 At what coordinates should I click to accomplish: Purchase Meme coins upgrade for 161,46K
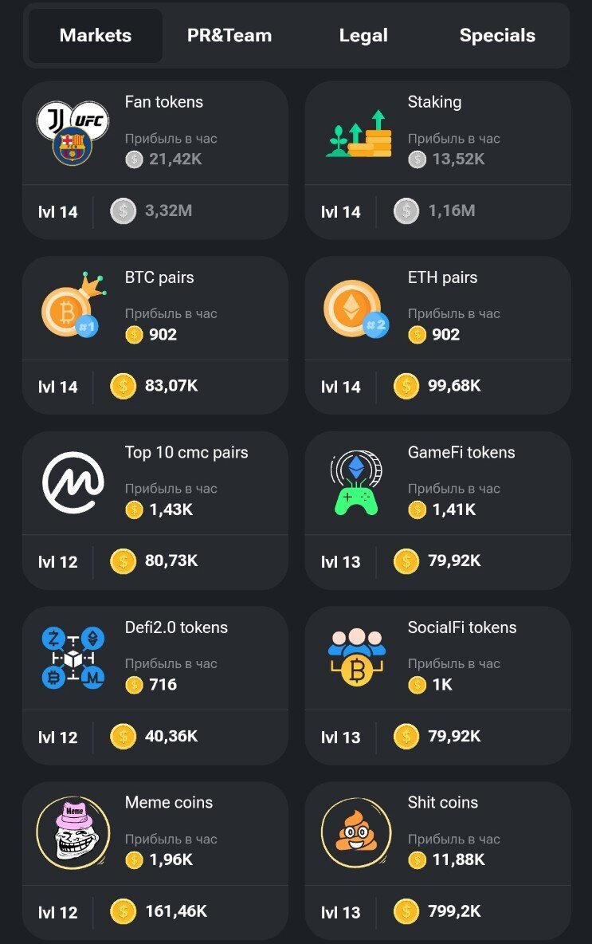click(159, 911)
